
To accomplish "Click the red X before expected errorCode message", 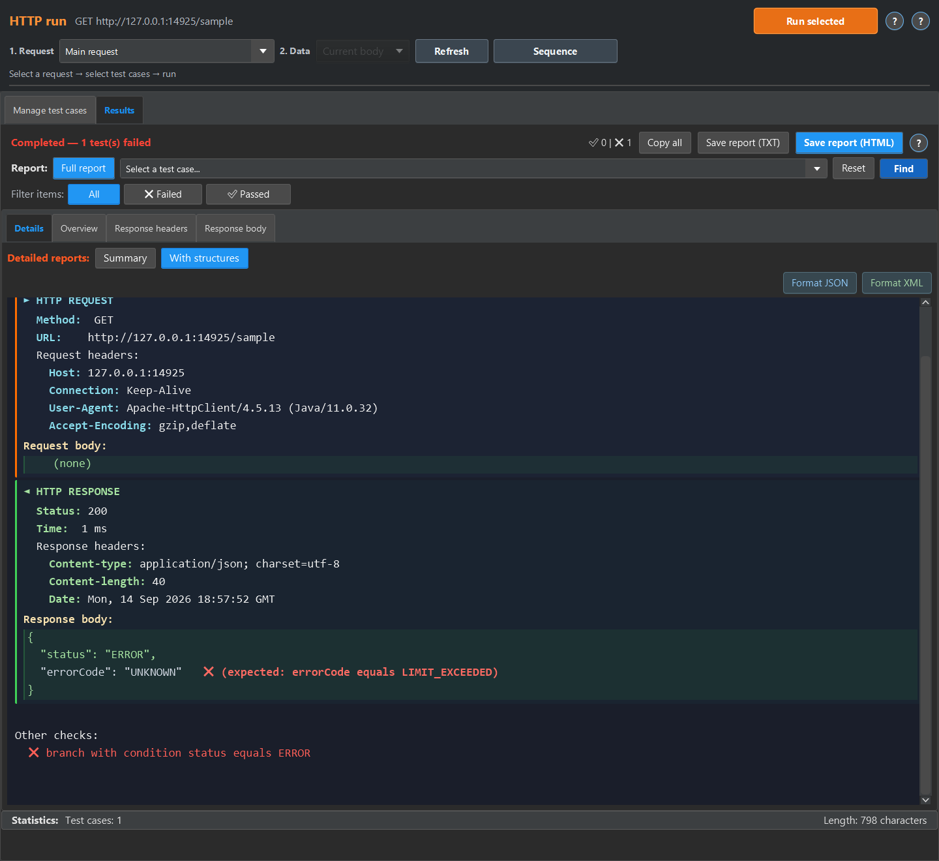I will pyautogui.click(x=209, y=672).
